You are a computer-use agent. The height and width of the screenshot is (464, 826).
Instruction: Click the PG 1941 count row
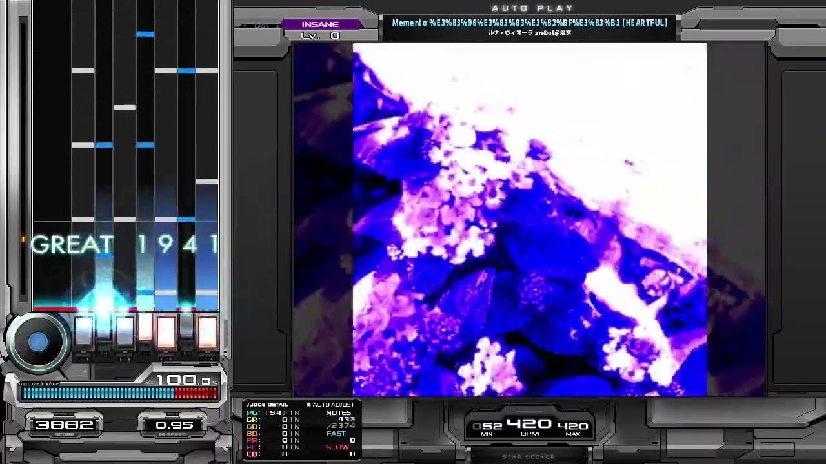click(x=274, y=412)
